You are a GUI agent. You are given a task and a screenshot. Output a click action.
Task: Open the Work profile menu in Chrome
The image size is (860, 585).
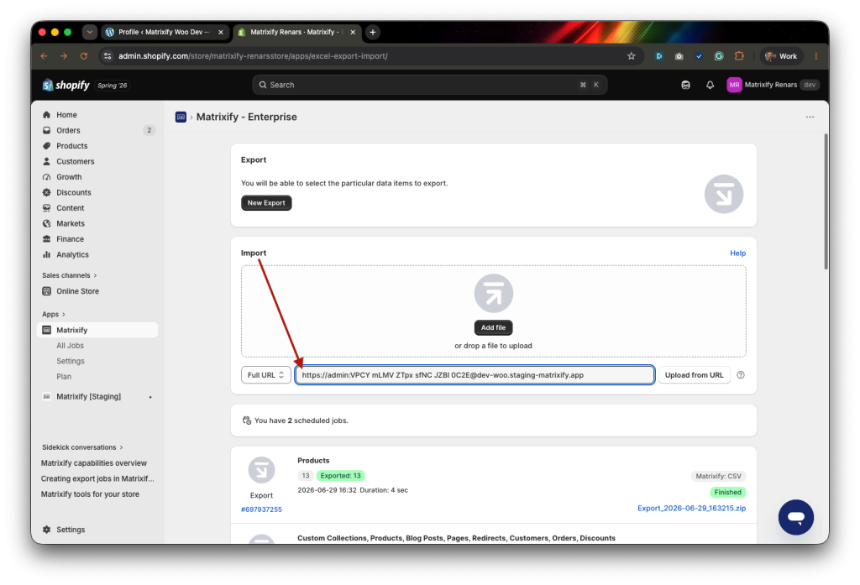[x=781, y=56]
